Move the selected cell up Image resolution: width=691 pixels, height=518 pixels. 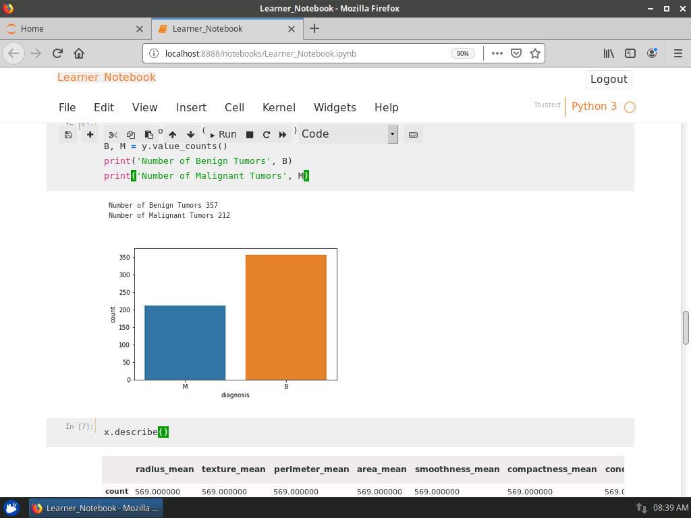172,135
